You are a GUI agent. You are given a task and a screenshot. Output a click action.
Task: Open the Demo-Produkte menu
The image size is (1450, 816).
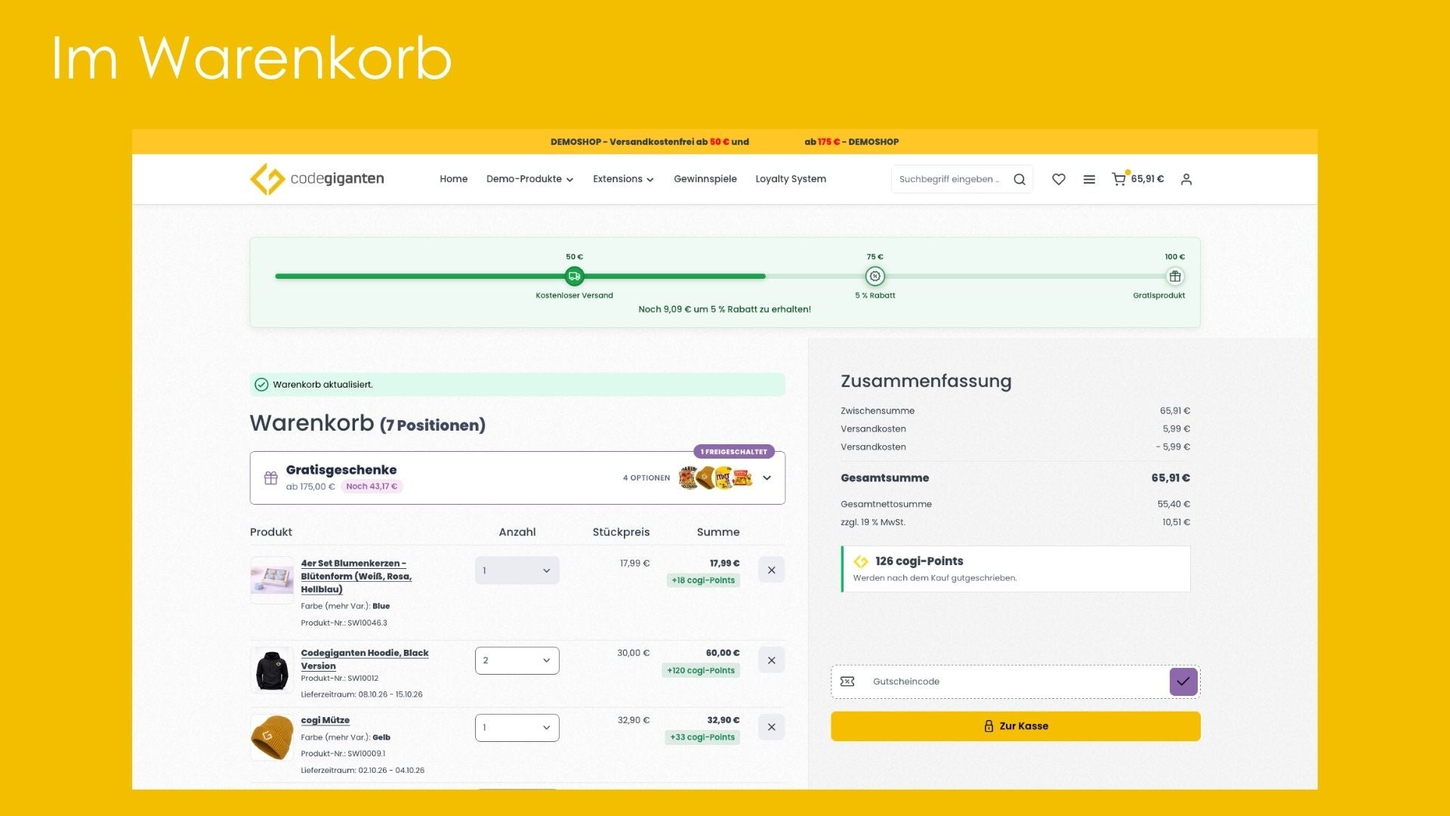click(529, 179)
